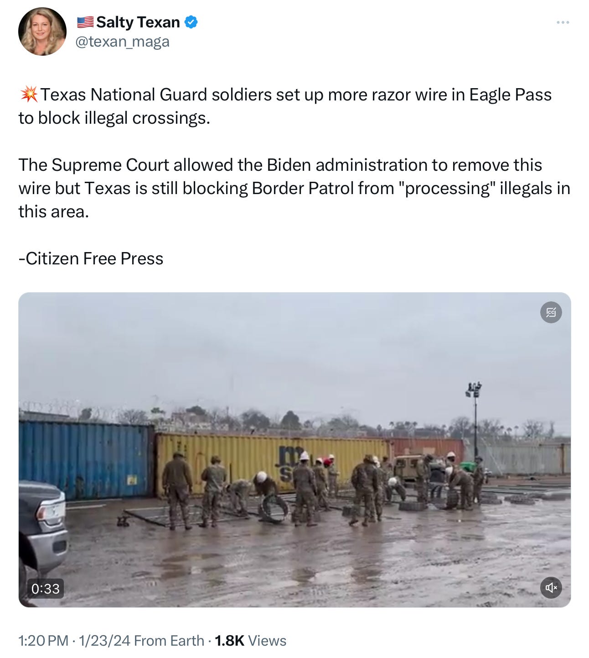
Task: View the 1.8K Views count details
Action: [x=250, y=641]
